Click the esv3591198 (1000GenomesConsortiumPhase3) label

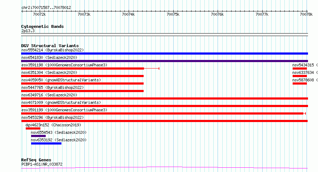pyautogui.click(x=64, y=65)
